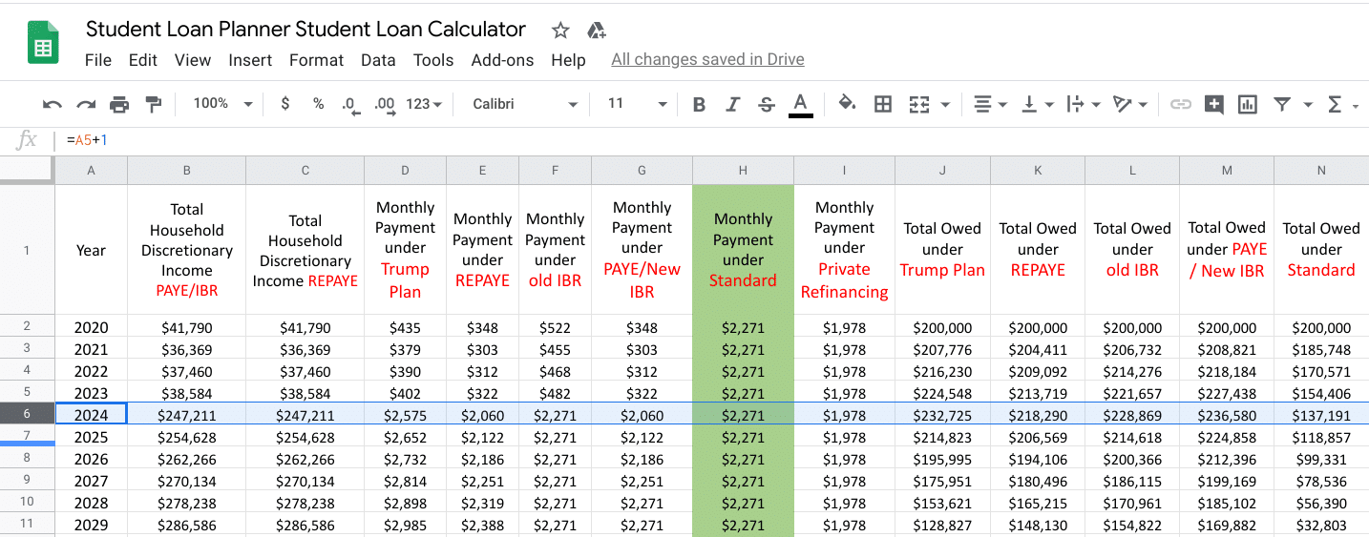Open the Edit menu
Screen dimensions: 1369x537
(x=143, y=60)
